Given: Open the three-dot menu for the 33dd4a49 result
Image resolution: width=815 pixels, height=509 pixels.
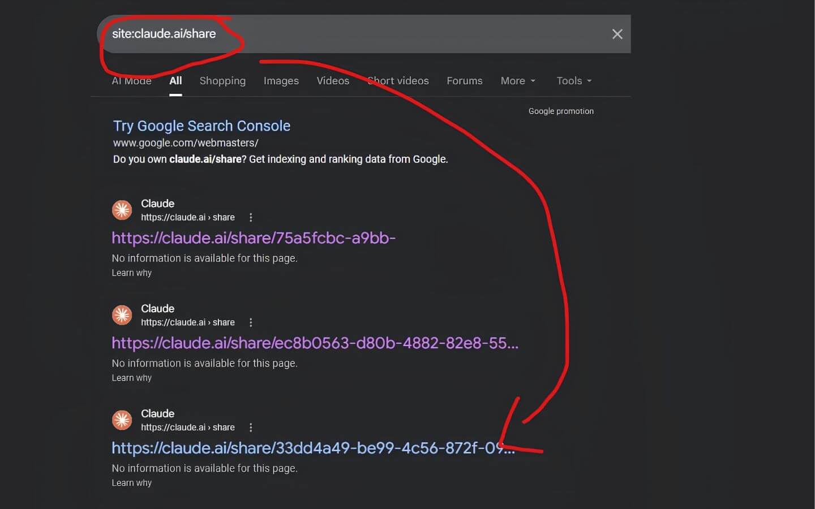Looking at the screenshot, I should pos(251,428).
